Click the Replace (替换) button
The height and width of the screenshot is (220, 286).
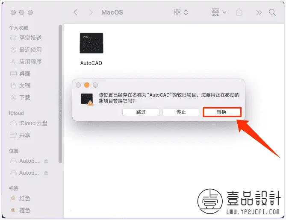(222, 112)
